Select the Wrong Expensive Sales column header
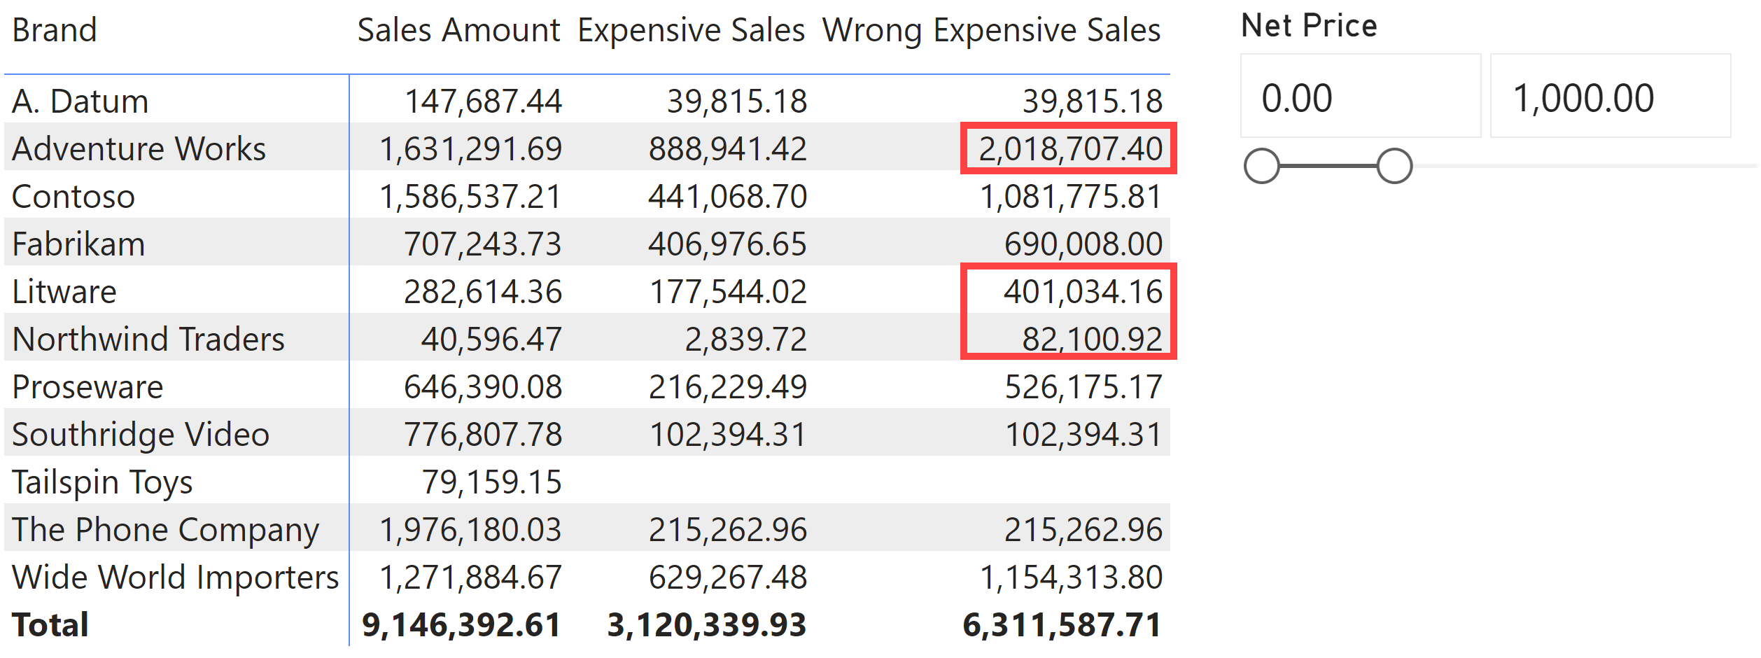Screen dimensions: 1761x658 (992, 30)
